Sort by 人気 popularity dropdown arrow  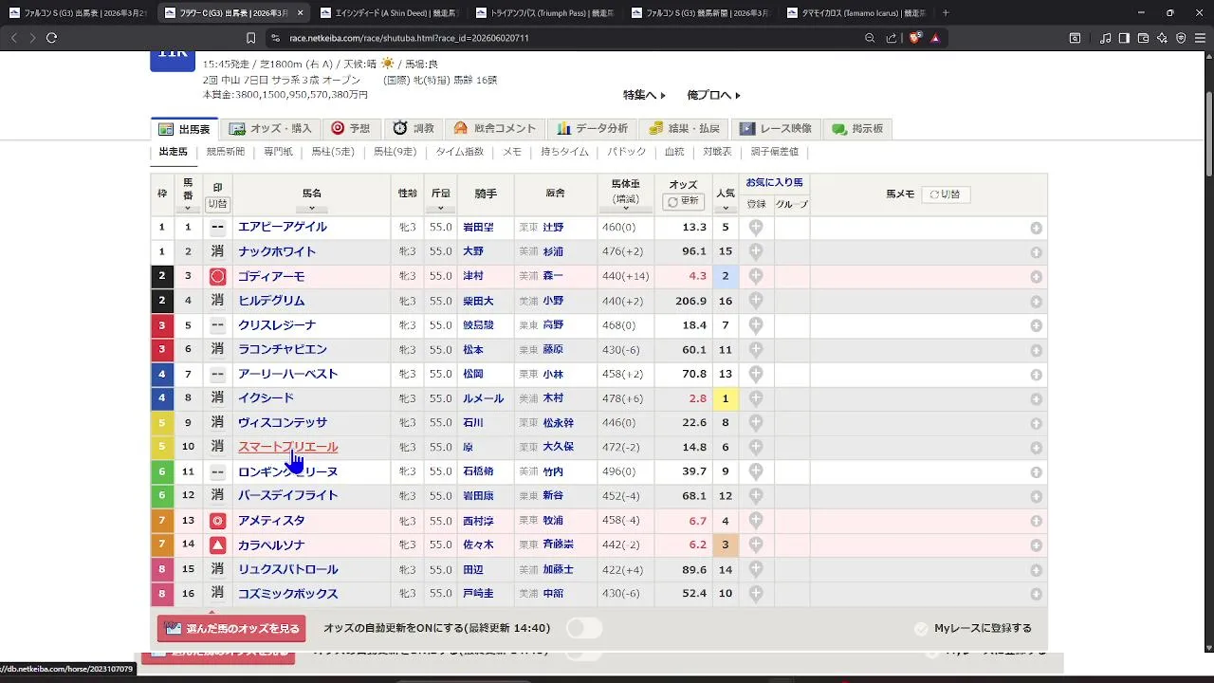pos(726,209)
